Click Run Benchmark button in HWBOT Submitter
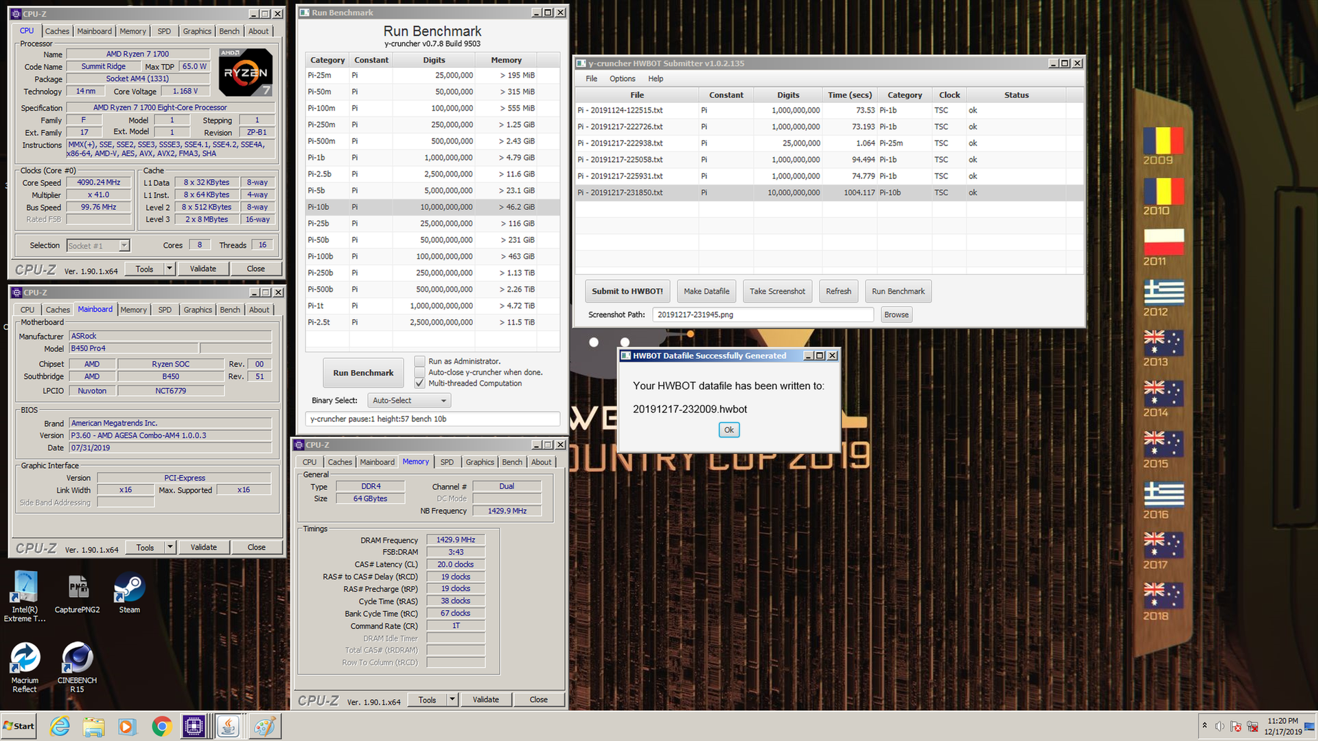1318x741 pixels. tap(898, 291)
